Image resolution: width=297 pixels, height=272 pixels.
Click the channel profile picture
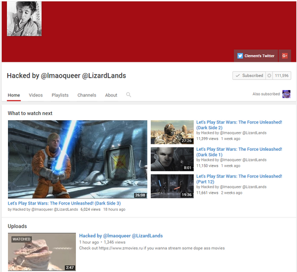pyautogui.click(x=24, y=19)
